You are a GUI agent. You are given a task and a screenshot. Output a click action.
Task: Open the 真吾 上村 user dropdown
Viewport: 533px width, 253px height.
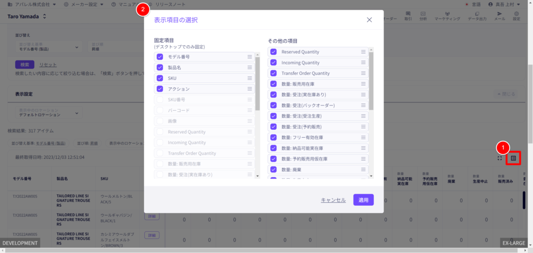504,4
